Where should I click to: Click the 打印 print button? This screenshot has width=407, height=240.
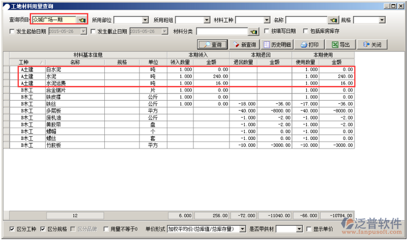click(x=310, y=45)
